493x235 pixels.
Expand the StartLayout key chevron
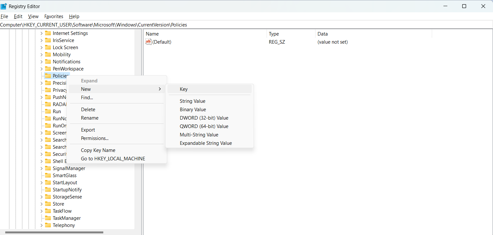41,183
